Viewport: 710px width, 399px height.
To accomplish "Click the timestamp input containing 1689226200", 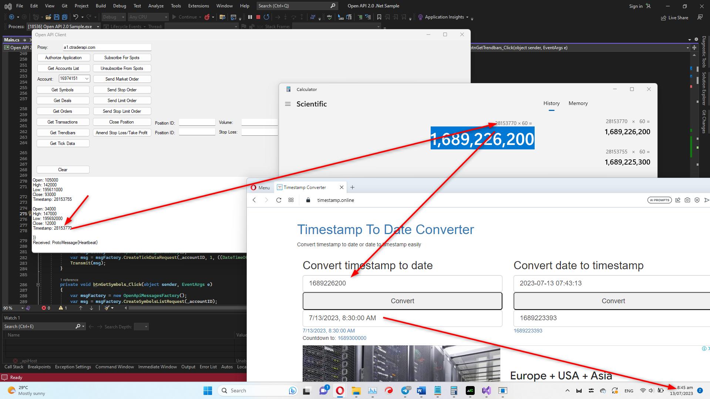I will pyautogui.click(x=402, y=283).
